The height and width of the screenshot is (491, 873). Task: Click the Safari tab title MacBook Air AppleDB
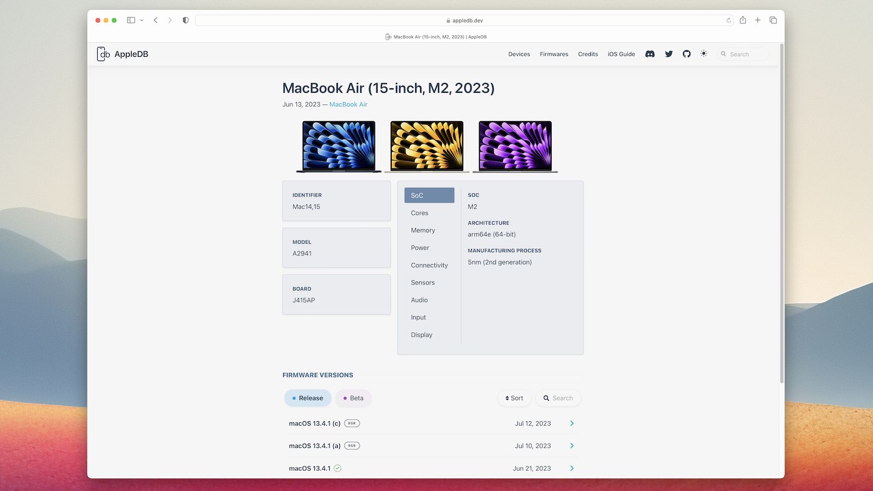coord(436,37)
